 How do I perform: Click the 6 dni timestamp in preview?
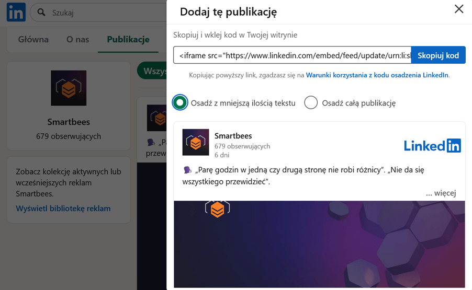point(222,155)
